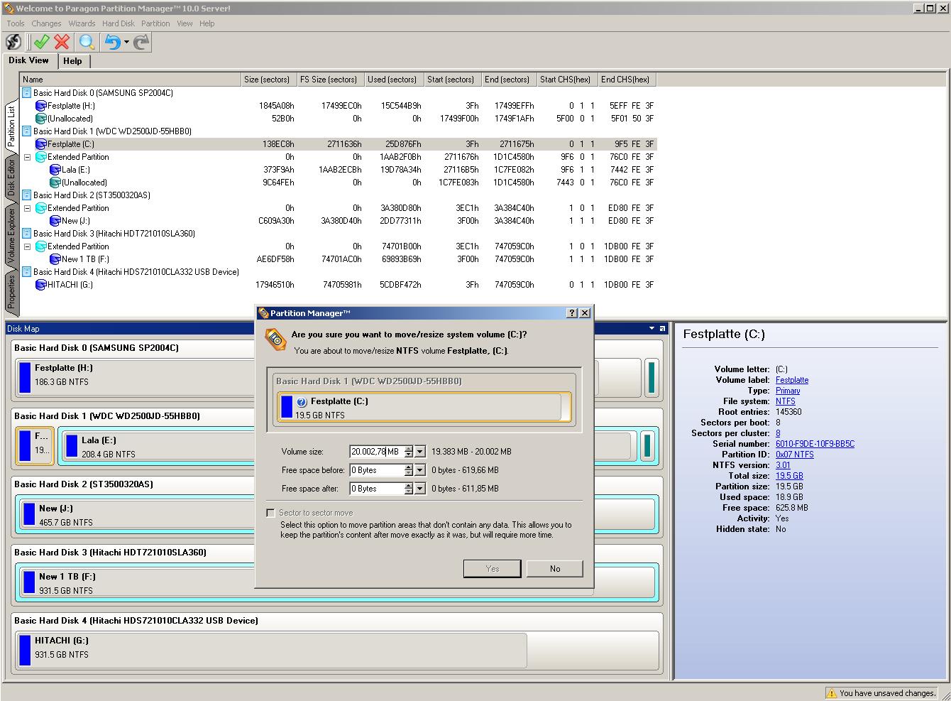Screen dimensions: 951x701
Task: Toggle the Sector to sector move checkbox
Action: click(270, 513)
